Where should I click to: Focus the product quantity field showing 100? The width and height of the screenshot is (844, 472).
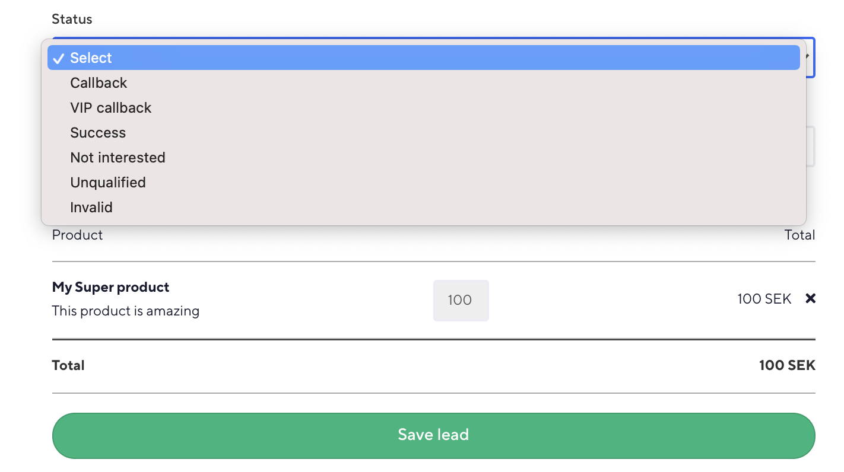(461, 300)
